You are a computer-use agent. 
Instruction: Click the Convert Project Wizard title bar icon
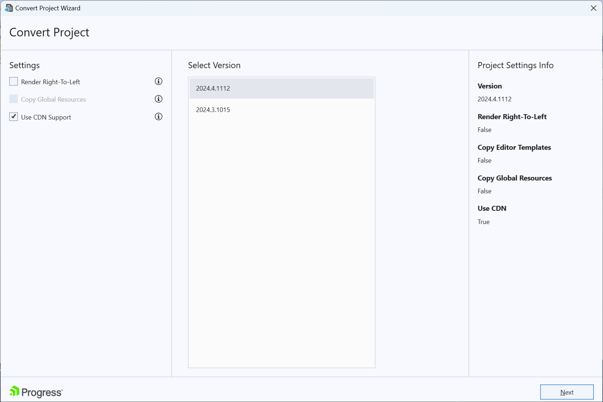click(x=9, y=8)
